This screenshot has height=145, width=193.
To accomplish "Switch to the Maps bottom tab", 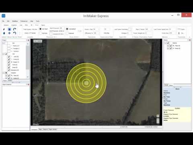I will [x=40, y=129].
